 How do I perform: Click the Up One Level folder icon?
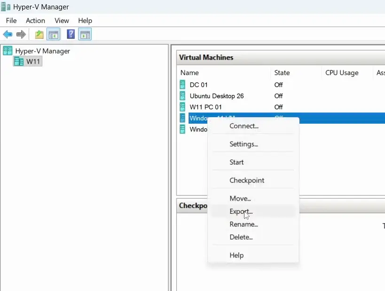39,35
